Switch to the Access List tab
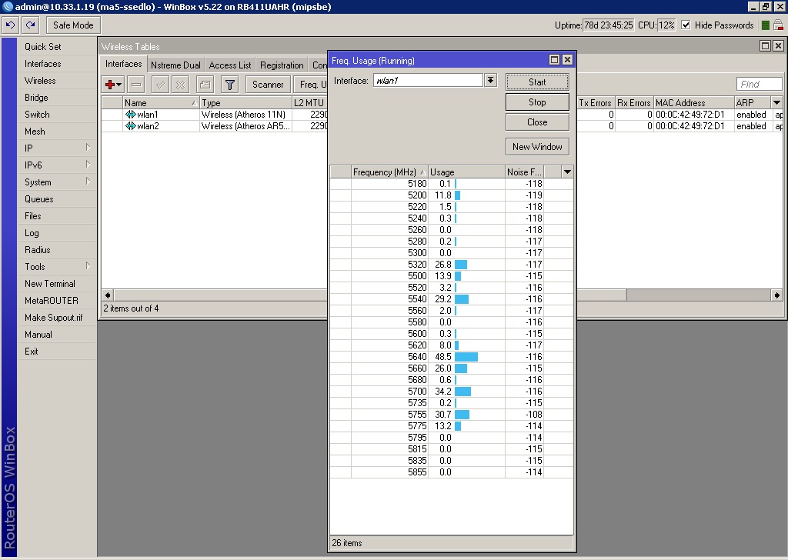788x560 pixels. (230, 65)
